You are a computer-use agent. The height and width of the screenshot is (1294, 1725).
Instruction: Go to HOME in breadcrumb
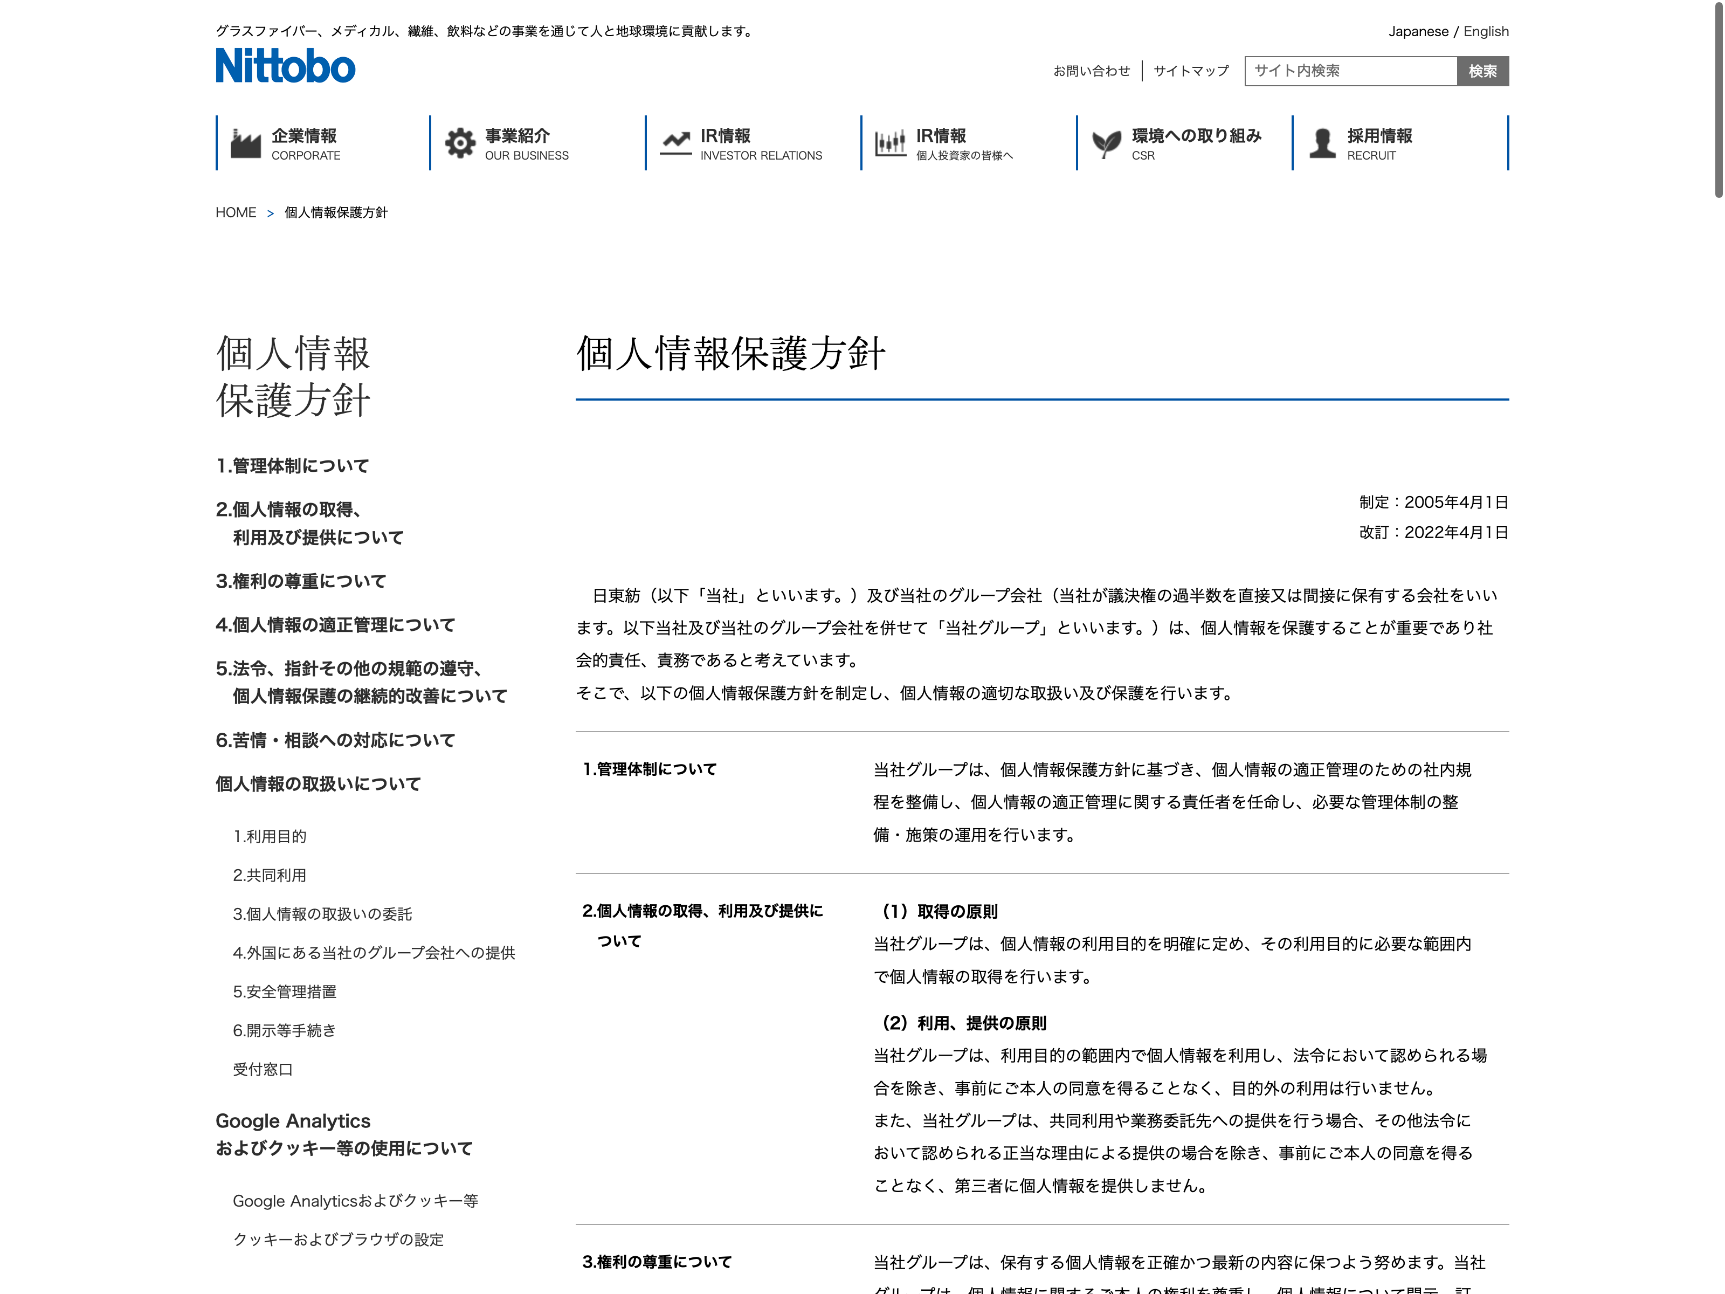(236, 213)
